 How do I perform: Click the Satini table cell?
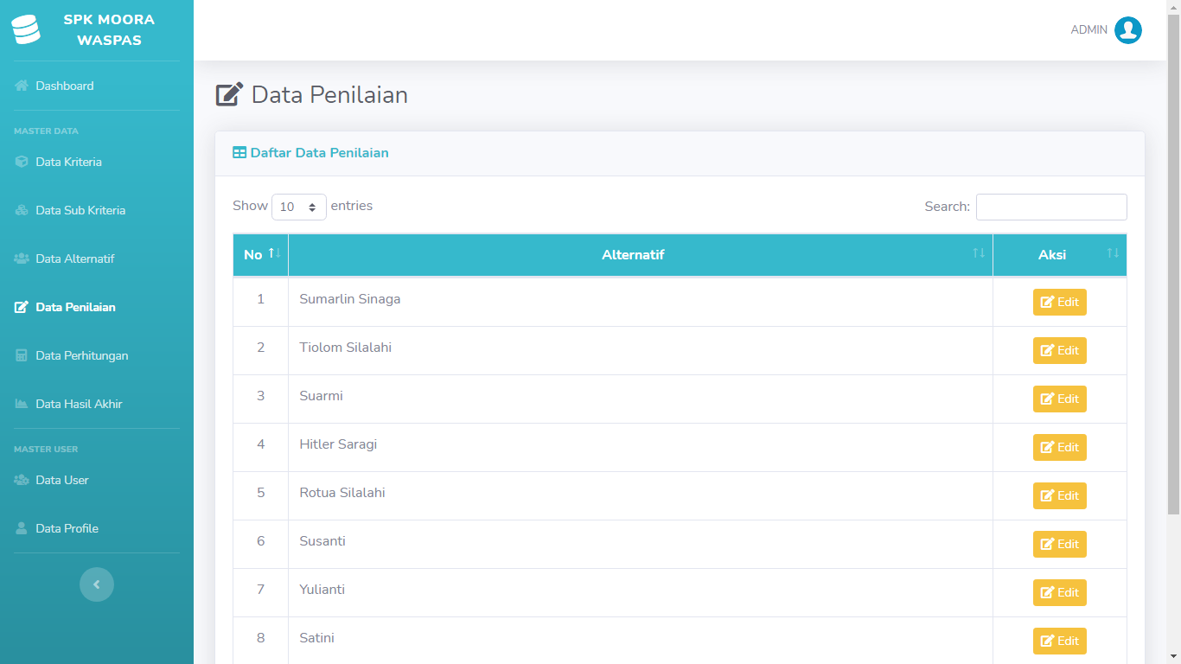[640, 641]
